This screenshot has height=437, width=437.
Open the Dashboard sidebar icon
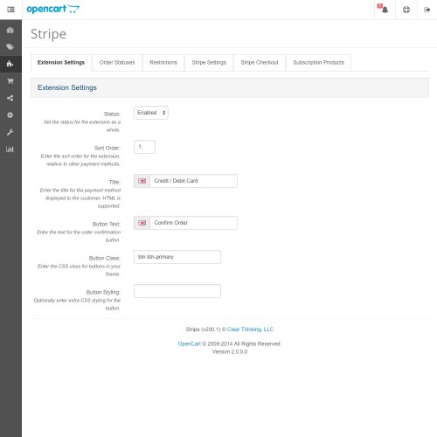pos(10,31)
